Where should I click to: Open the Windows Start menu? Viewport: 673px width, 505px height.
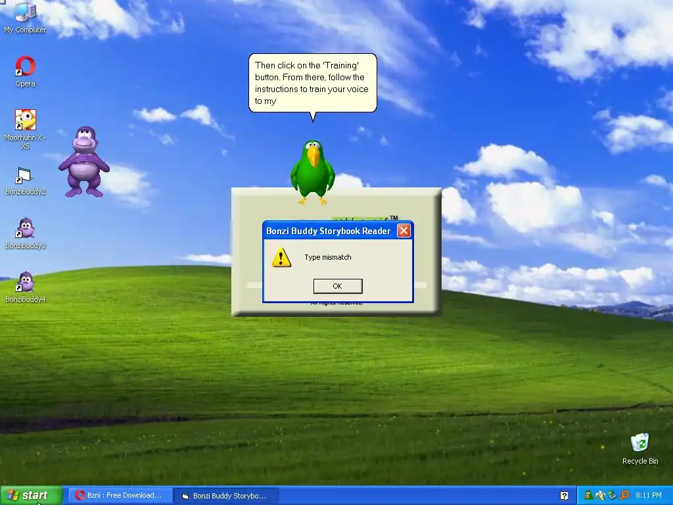coord(32,496)
